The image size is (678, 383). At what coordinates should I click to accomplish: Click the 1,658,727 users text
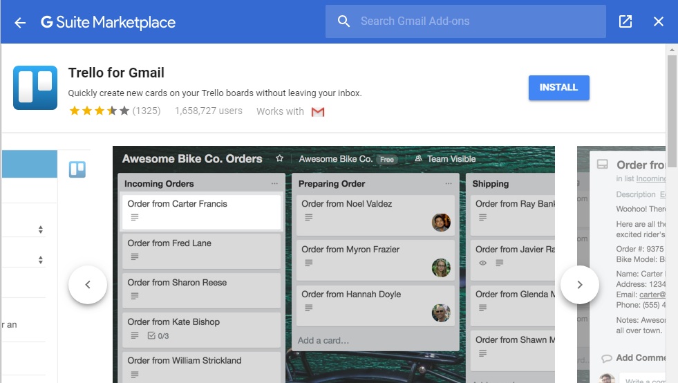(x=209, y=111)
